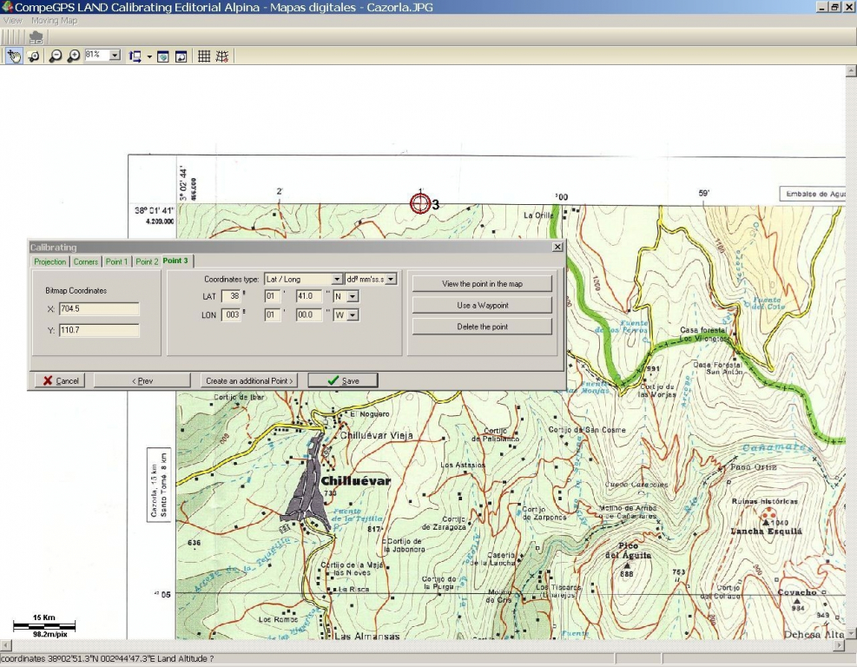Click the LON degrees field showing 003
The image size is (857, 667).
tap(231, 315)
